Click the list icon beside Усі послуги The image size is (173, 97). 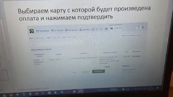coord(52,30)
